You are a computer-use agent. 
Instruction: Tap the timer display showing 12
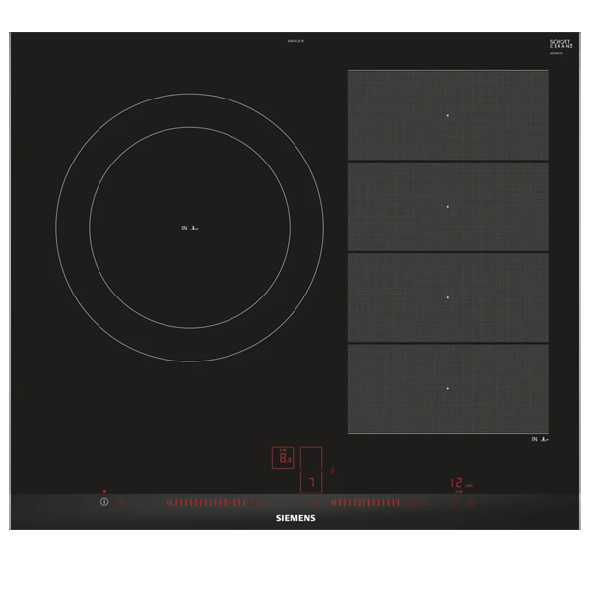click(x=457, y=483)
